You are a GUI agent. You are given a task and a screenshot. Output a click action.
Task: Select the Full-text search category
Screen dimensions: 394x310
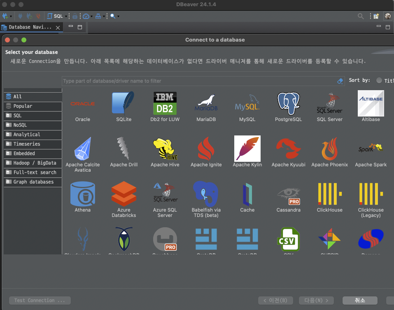pyautogui.click(x=33, y=172)
